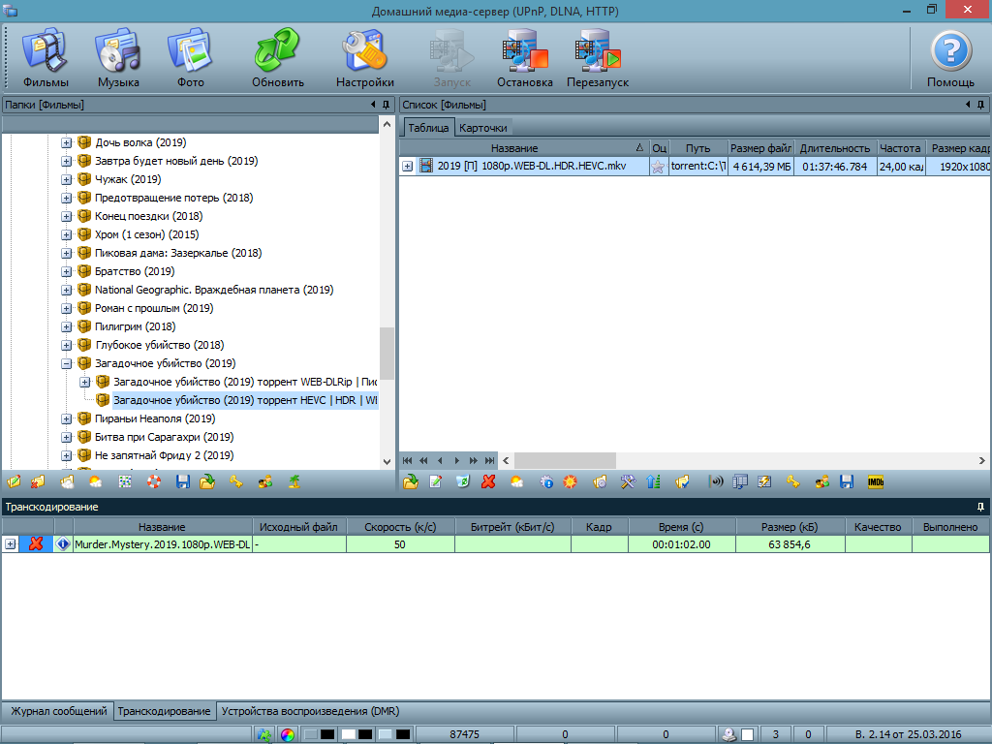This screenshot has width=992, height=744.
Task: Open Настройки settings
Action: click(364, 58)
